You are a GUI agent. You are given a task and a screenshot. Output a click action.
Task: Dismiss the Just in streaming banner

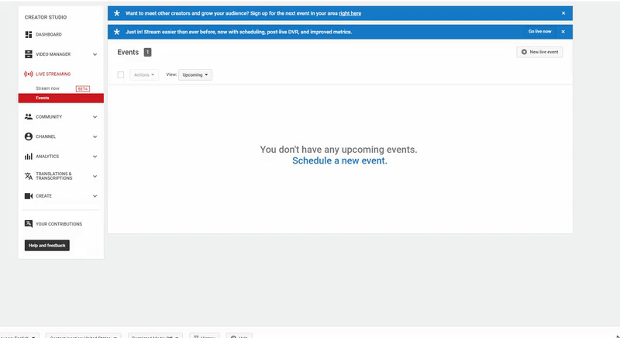pyautogui.click(x=563, y=32)
